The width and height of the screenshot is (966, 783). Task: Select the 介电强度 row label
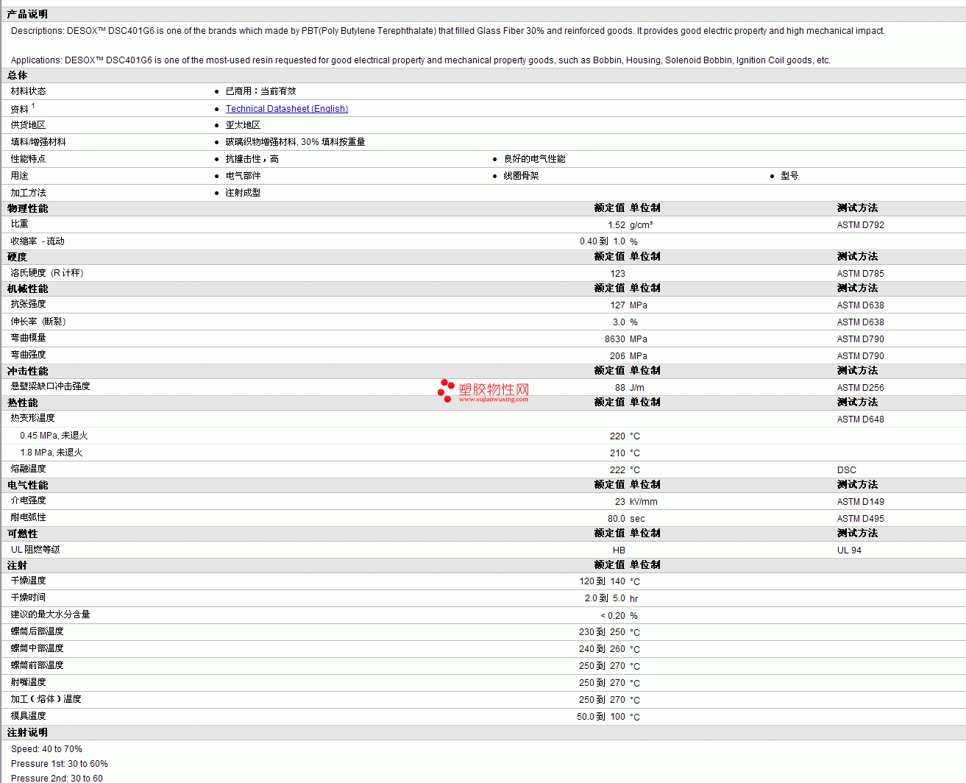tap(28, 500)
